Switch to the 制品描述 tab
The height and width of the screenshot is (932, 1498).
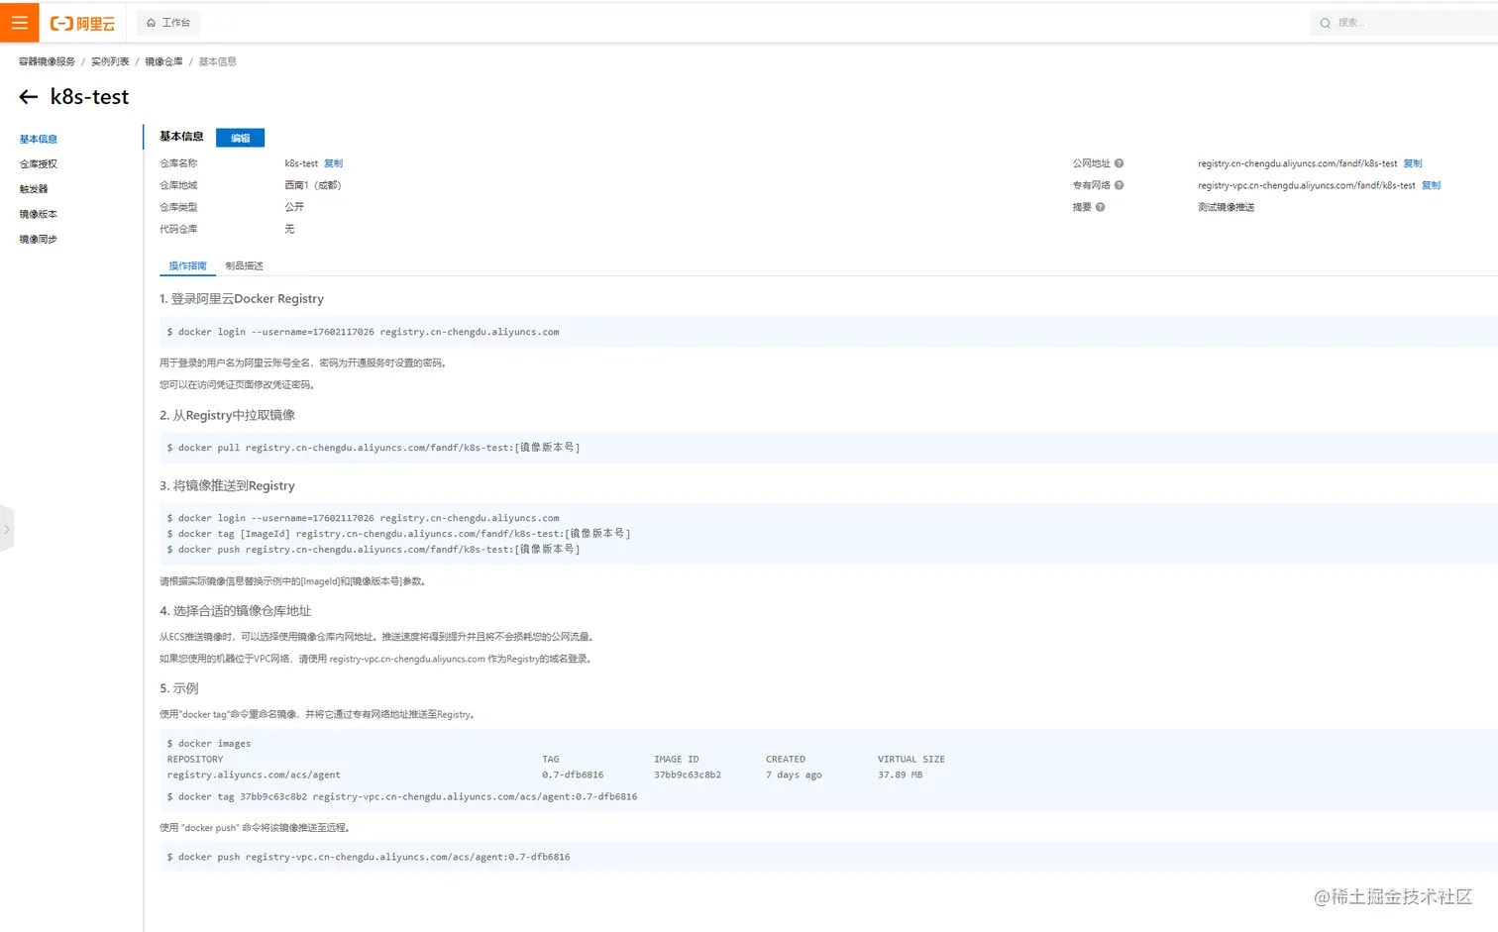[x=244, y=265]
